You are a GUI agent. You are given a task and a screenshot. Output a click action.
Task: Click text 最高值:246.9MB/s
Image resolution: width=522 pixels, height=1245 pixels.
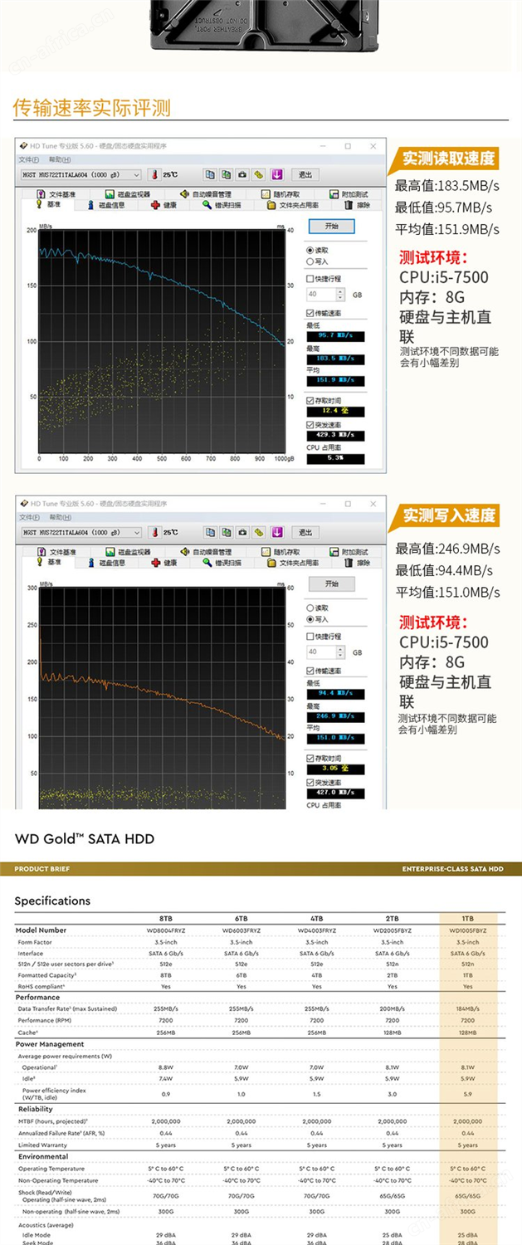click(447, 549)
